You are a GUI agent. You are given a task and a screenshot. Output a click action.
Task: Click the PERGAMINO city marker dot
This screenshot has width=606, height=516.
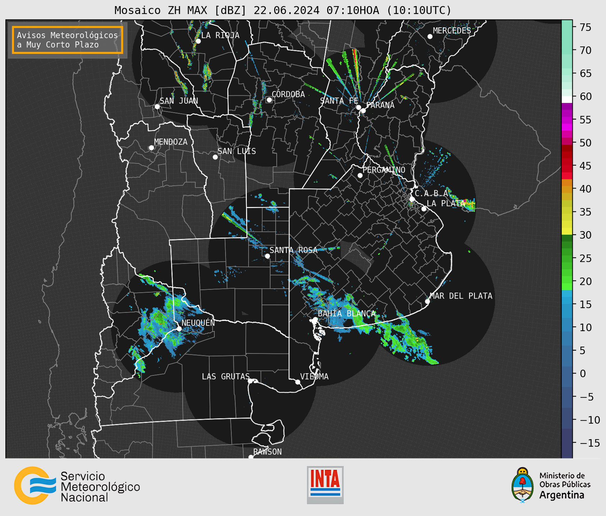point(360,175)
